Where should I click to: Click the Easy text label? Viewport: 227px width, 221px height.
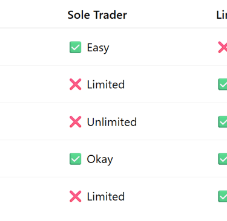point(98,48)
